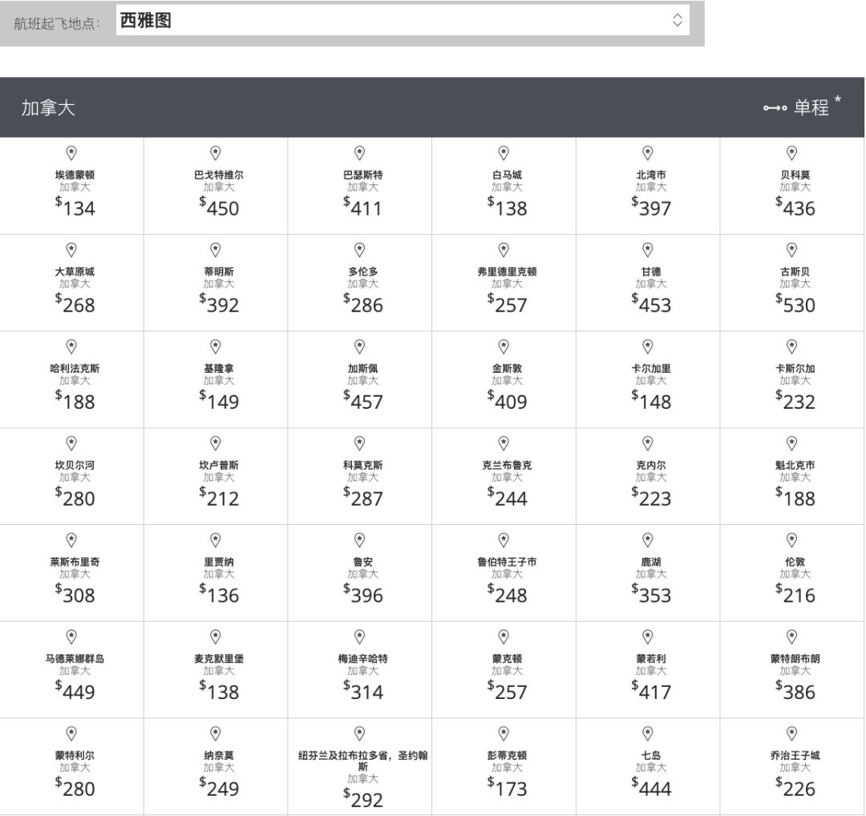Image resolution: width=866 pixels, height=816 pixels.
Task: Click the $134 fare under 埃德蒙顿
Action: click(x=75, y=208)
